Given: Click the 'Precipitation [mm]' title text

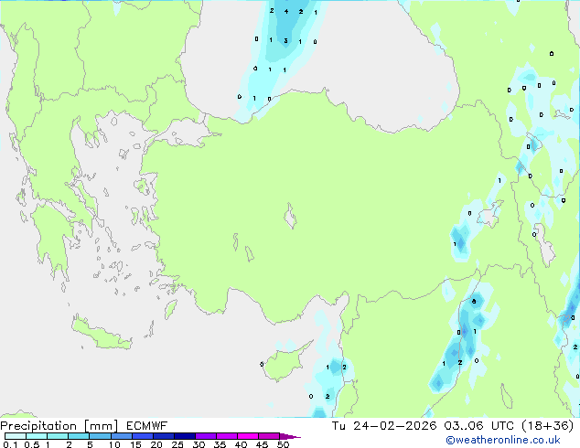Looking at the screenshot, I should (59, 426).
